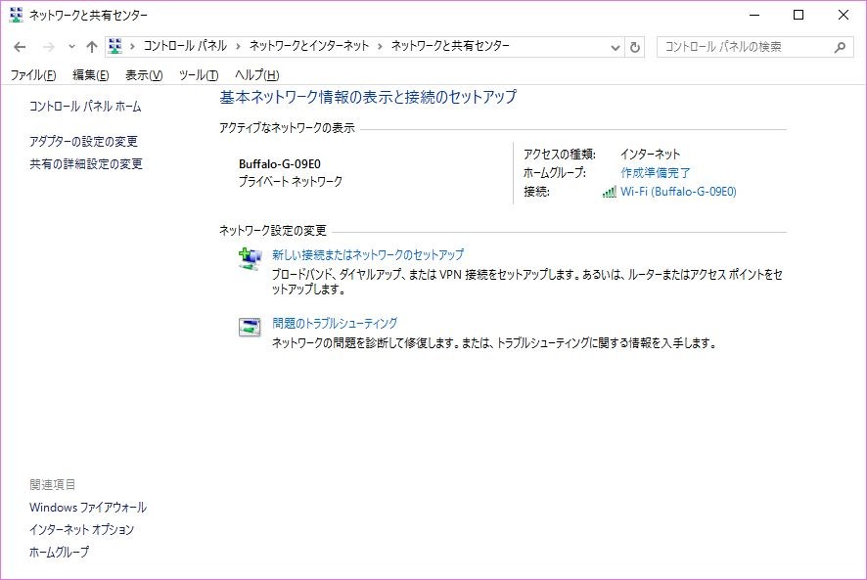The width and height of the screenshot is (867, 580).
Task: Click the troubleshooting problems icon
Action: (251, 327)
